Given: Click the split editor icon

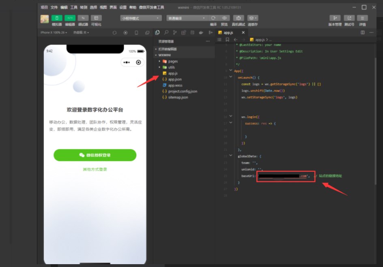Looking at the screenshot, I should [363, 32].
